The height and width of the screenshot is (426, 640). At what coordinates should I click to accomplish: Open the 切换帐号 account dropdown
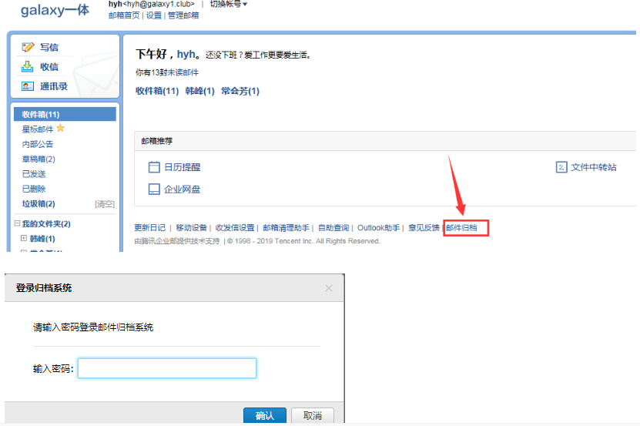pos(229,5)
